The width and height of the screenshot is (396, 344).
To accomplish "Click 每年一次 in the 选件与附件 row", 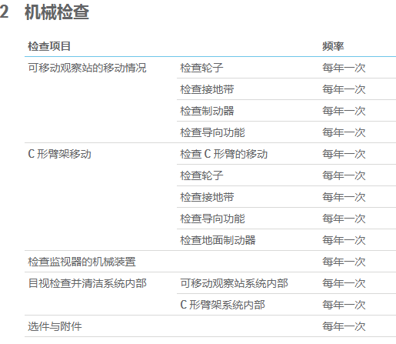I will point(344,326).
